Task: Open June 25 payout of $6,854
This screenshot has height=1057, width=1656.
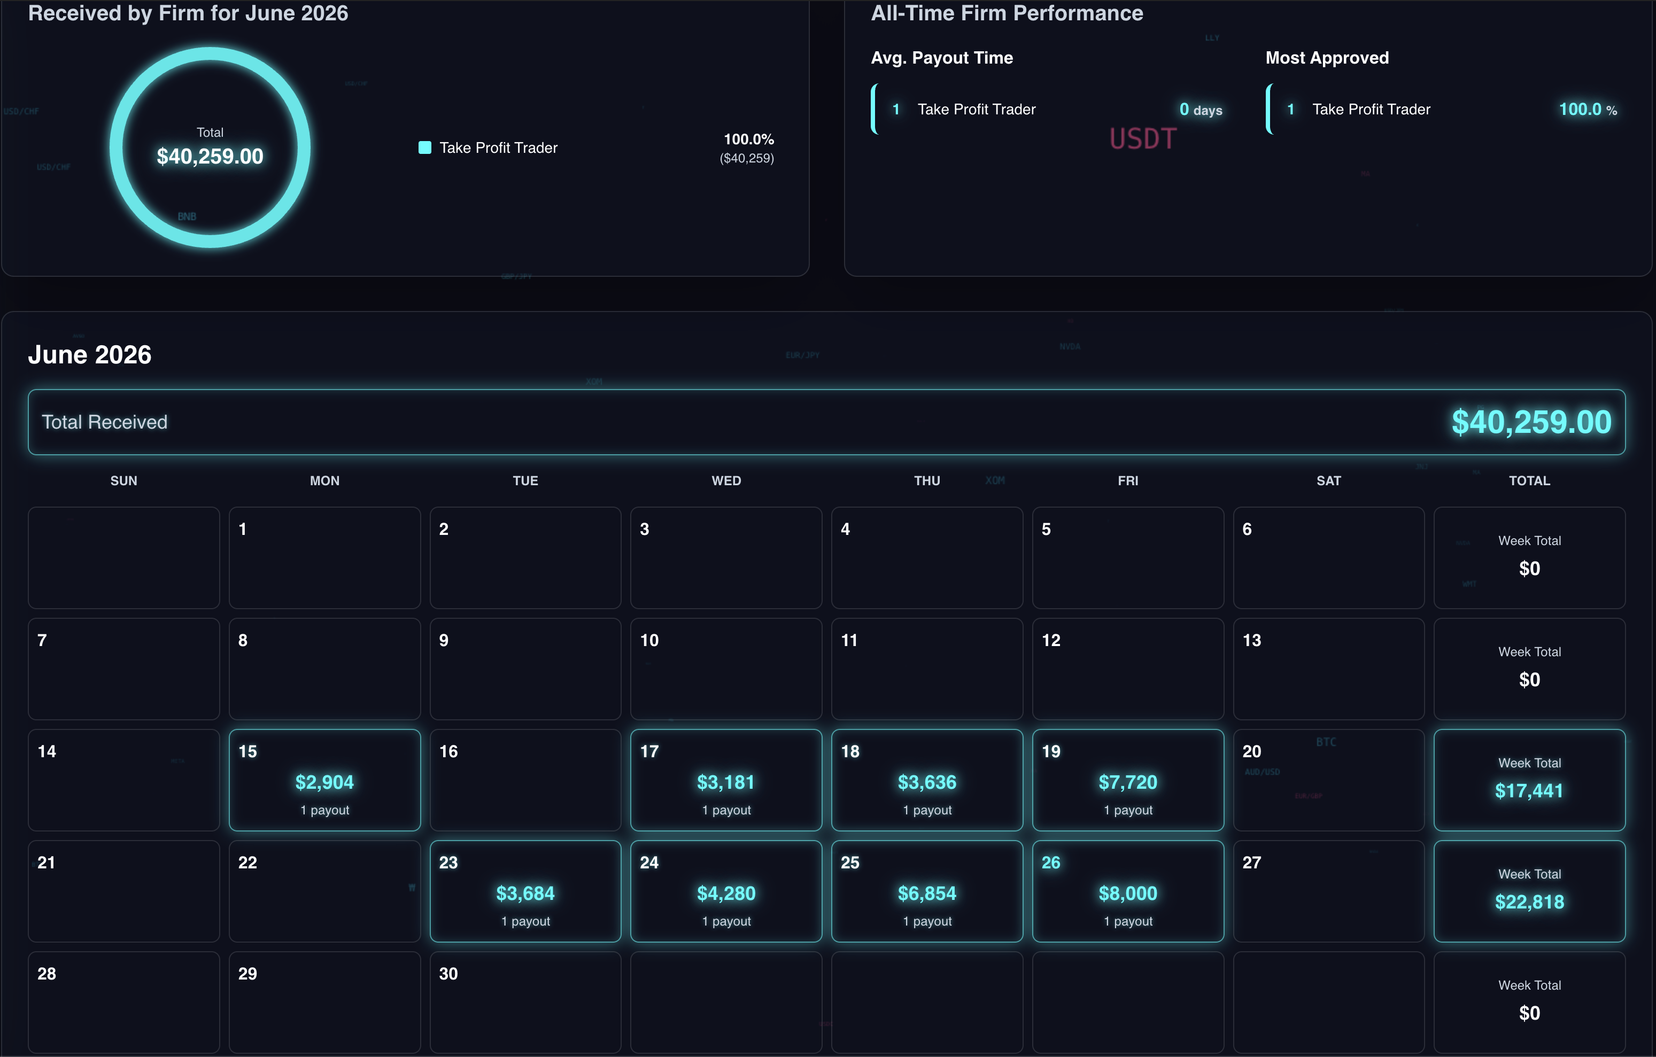Action: click(x=927, y=891)
